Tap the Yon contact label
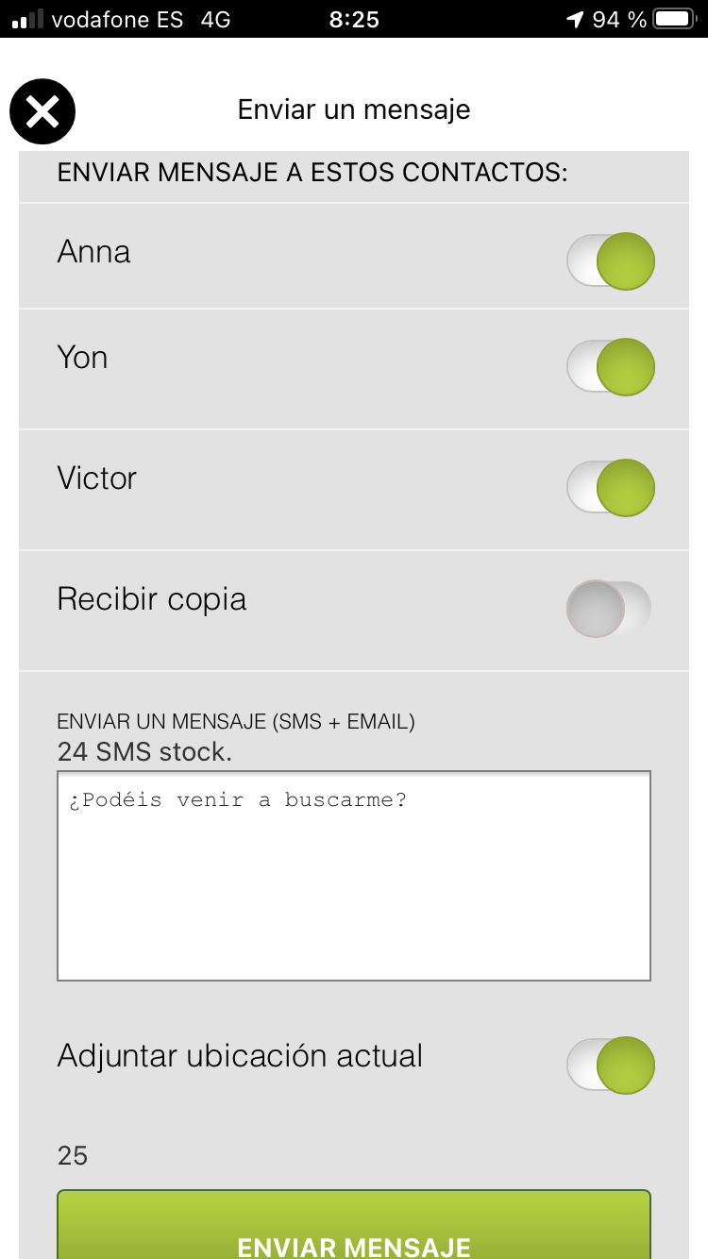 pos(82,358)
